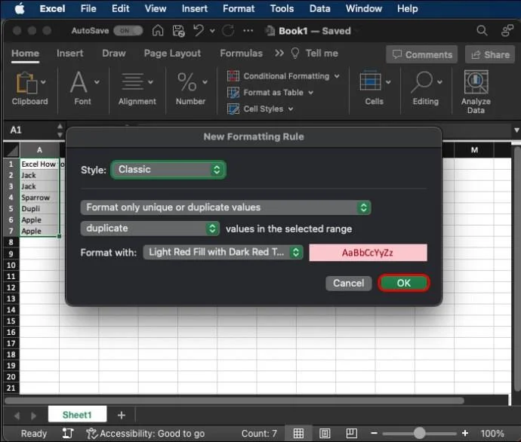Open the Format menu in menu bar

coord(239,9)
